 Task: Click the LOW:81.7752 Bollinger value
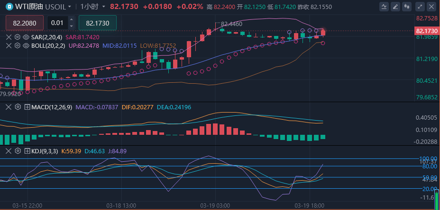click(158, 45)
